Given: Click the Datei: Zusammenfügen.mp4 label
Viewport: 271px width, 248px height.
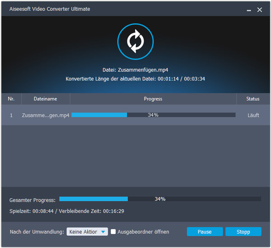Looking at the screenshot, I should pos(135,70).
